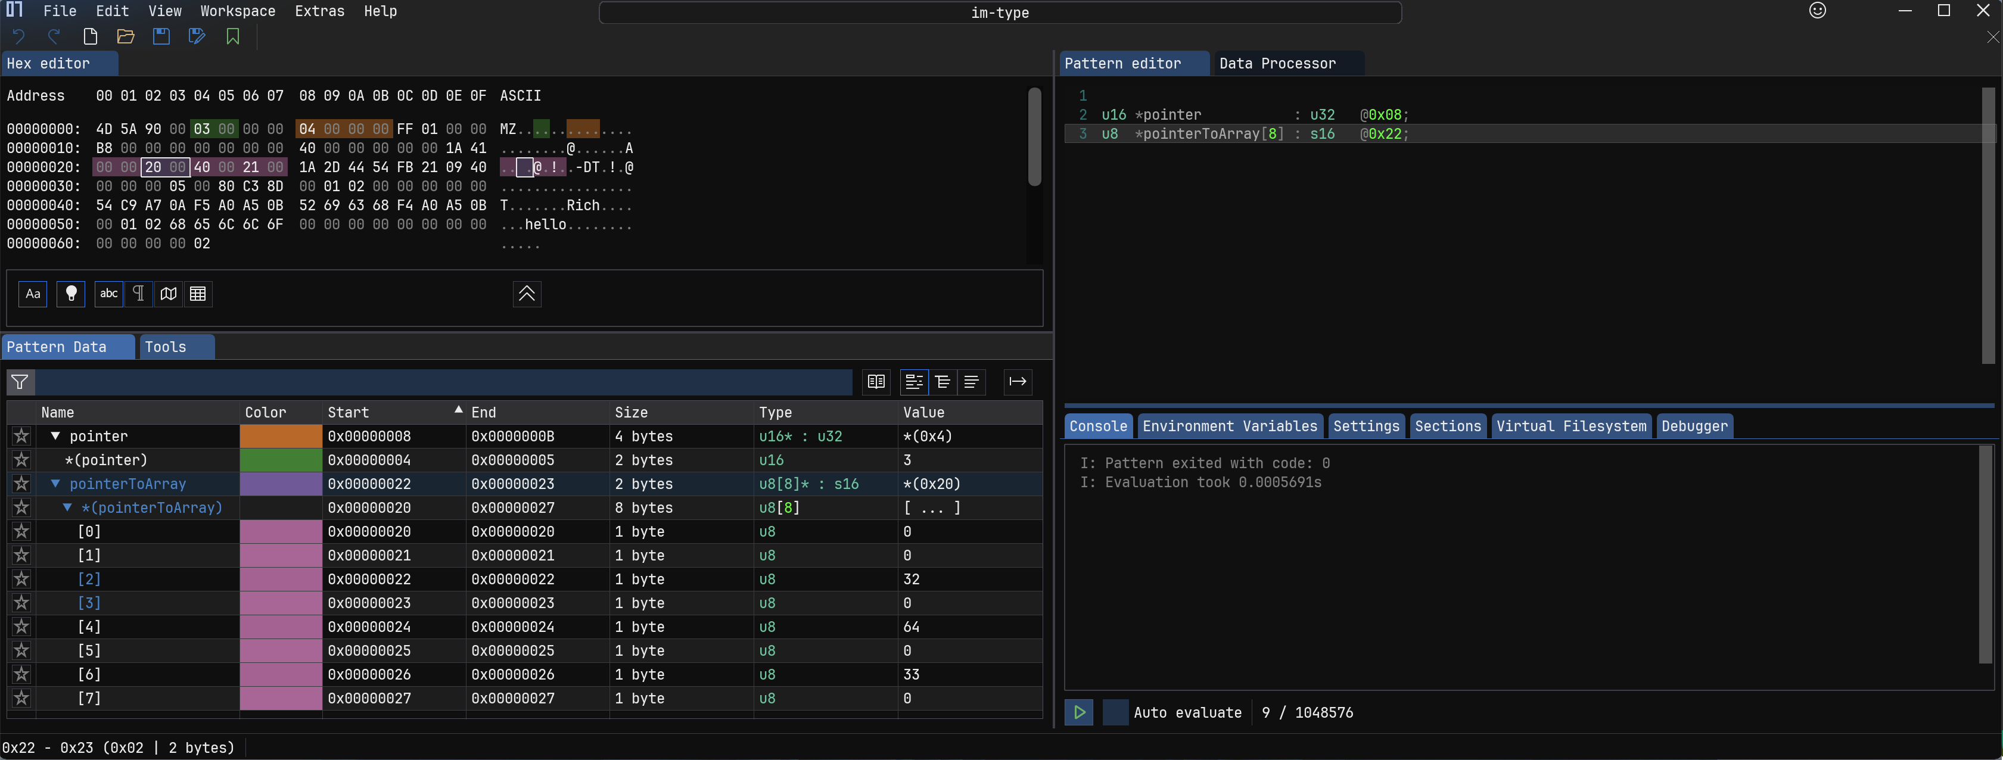Favorite the pointer row with its star
Viewport: 2003px width, 760px height.
pos(22,437)
